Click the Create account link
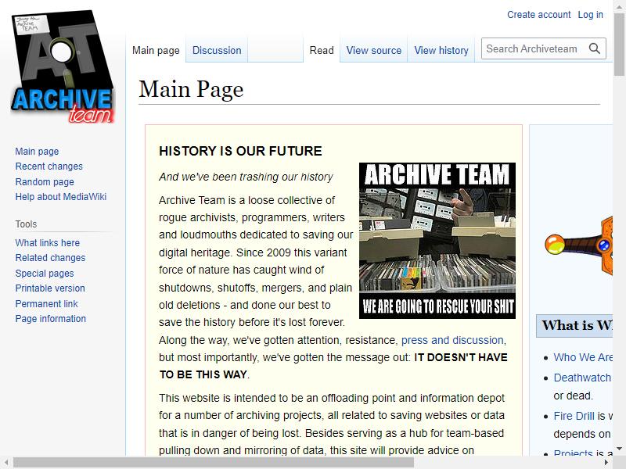The height and width of the screenshot is (469, 626). click(538, 15)
